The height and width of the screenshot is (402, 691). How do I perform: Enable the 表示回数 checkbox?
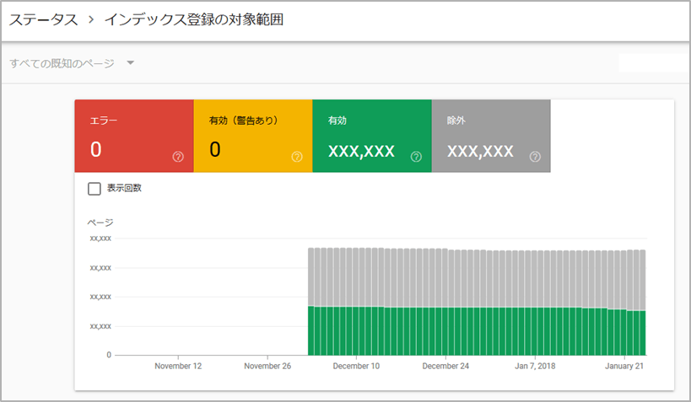[x=94, y=188]
